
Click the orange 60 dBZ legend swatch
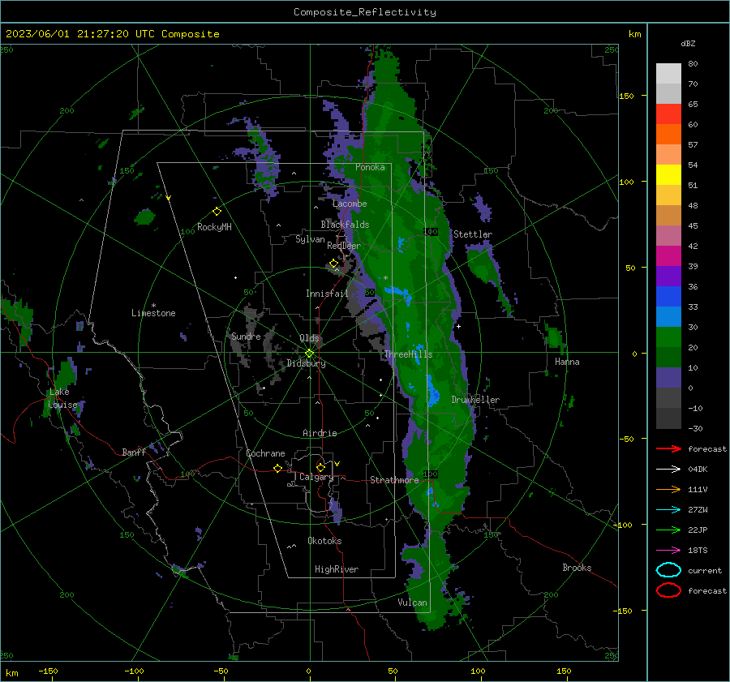(668, 135)
